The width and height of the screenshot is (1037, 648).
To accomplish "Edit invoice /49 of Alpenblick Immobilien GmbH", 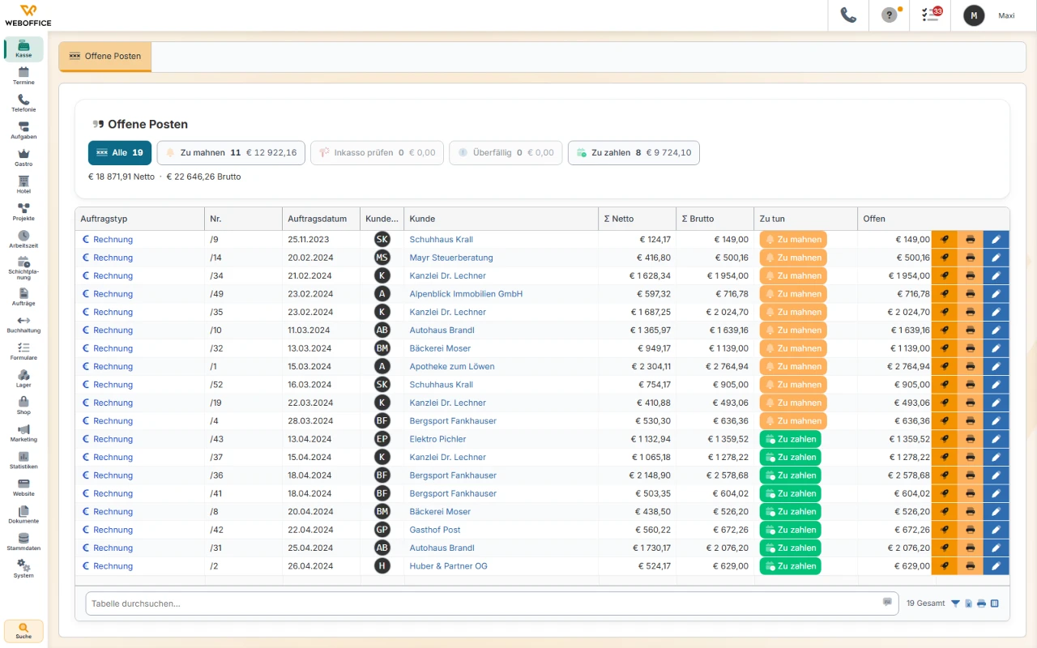I will pyautogui.click(x=996, y=294).
